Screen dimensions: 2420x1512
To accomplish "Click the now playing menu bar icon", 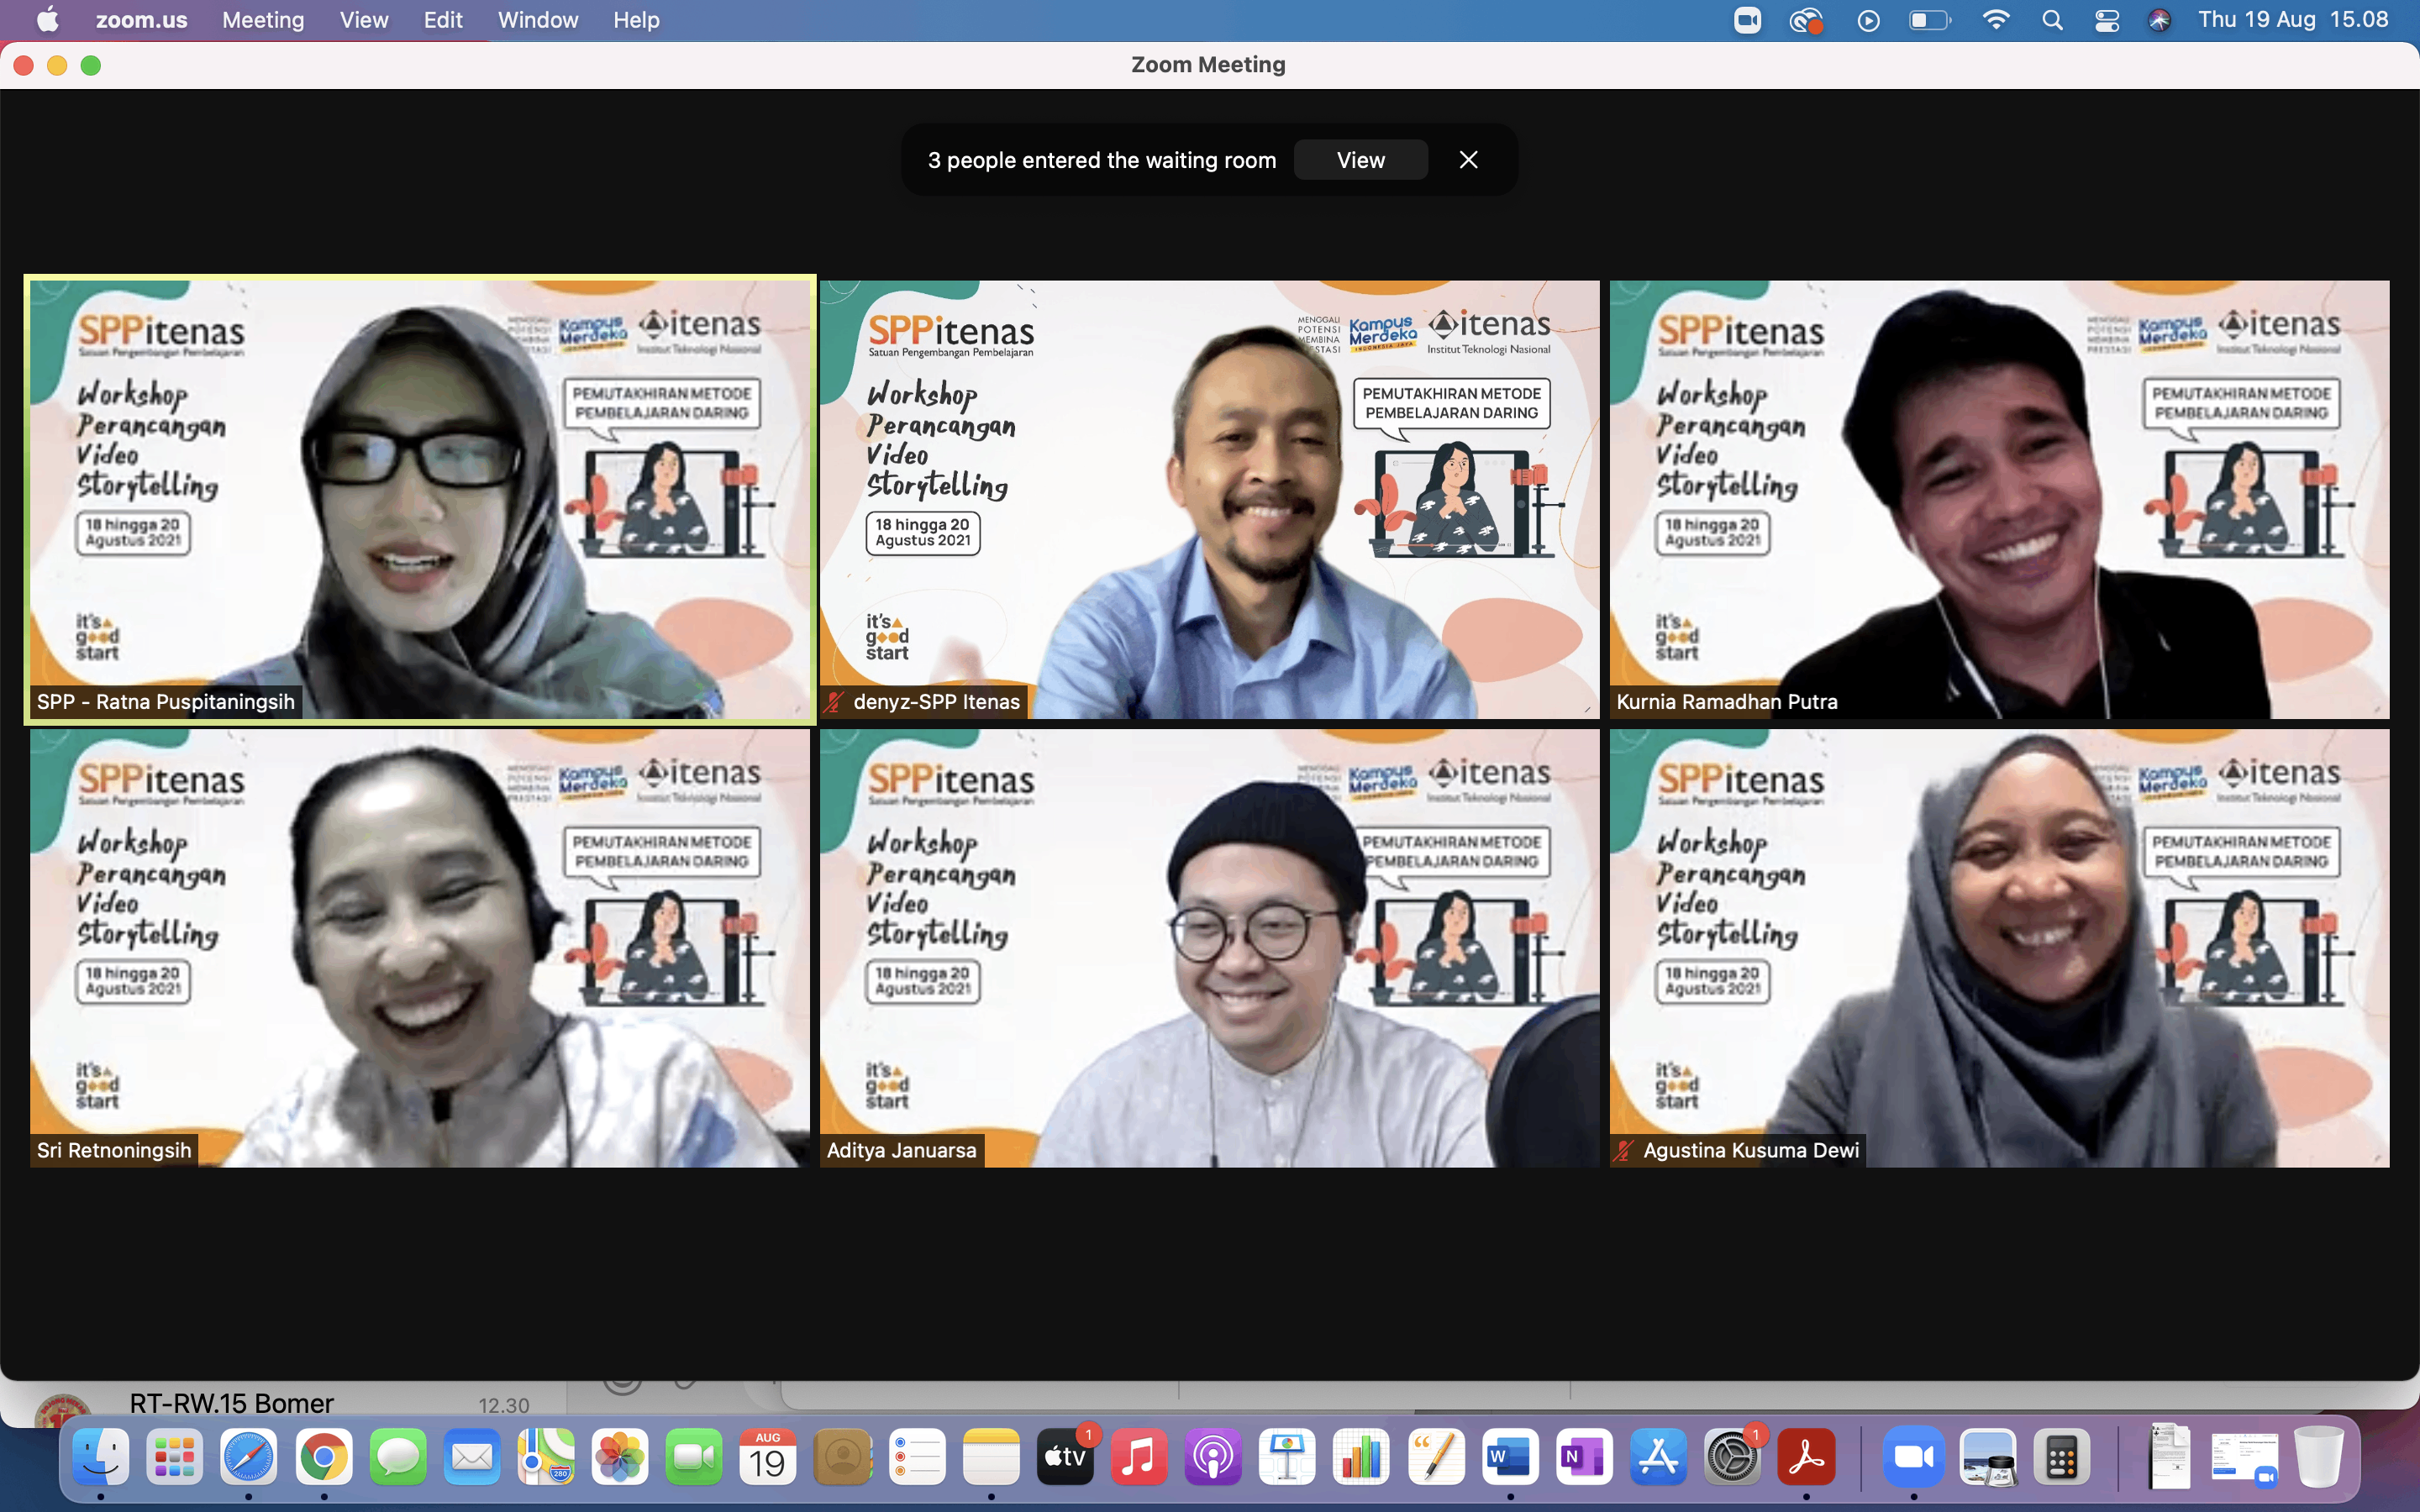I will pos(1868,20).
